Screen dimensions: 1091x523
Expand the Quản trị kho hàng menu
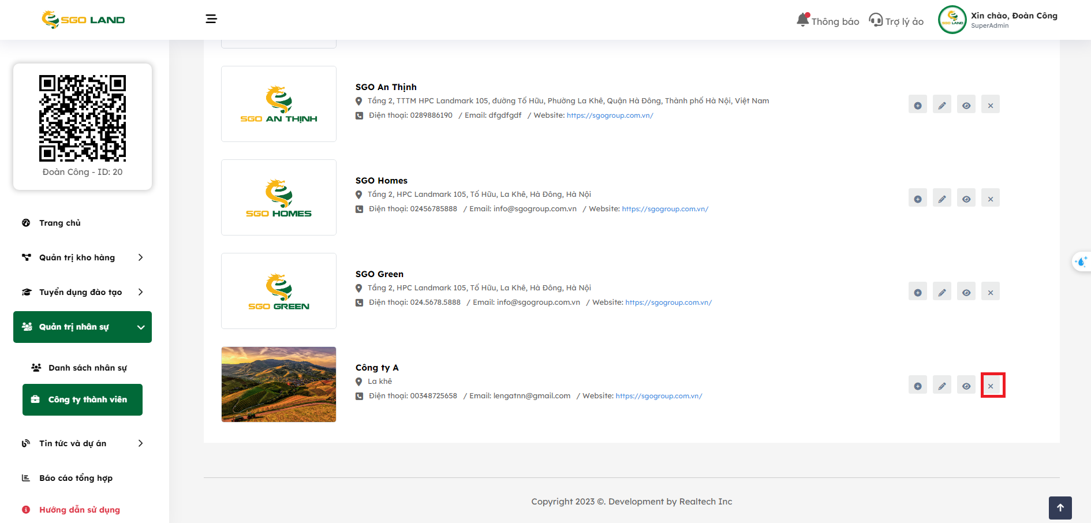point(82,257)
